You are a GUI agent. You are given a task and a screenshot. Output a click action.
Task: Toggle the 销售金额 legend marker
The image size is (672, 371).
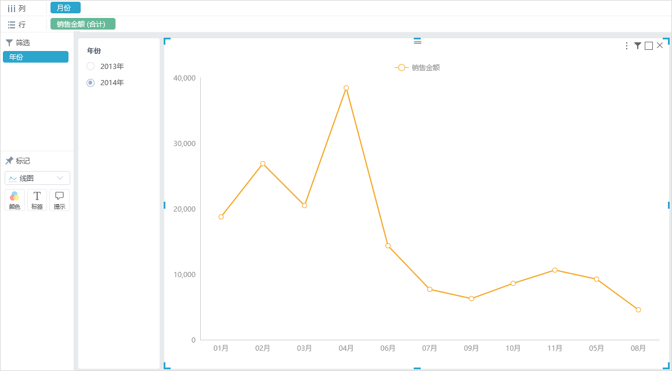401,68
